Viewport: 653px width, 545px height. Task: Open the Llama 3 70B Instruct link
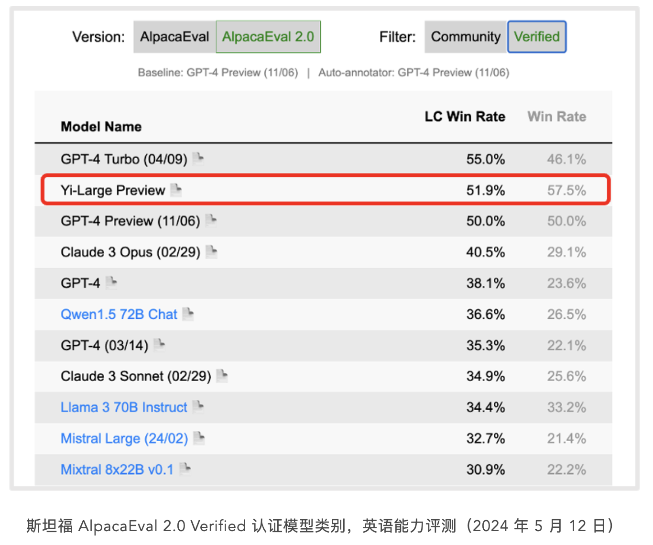(124, 407)
